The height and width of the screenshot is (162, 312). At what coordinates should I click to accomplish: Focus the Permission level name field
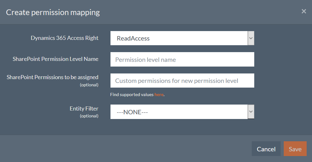182,60
